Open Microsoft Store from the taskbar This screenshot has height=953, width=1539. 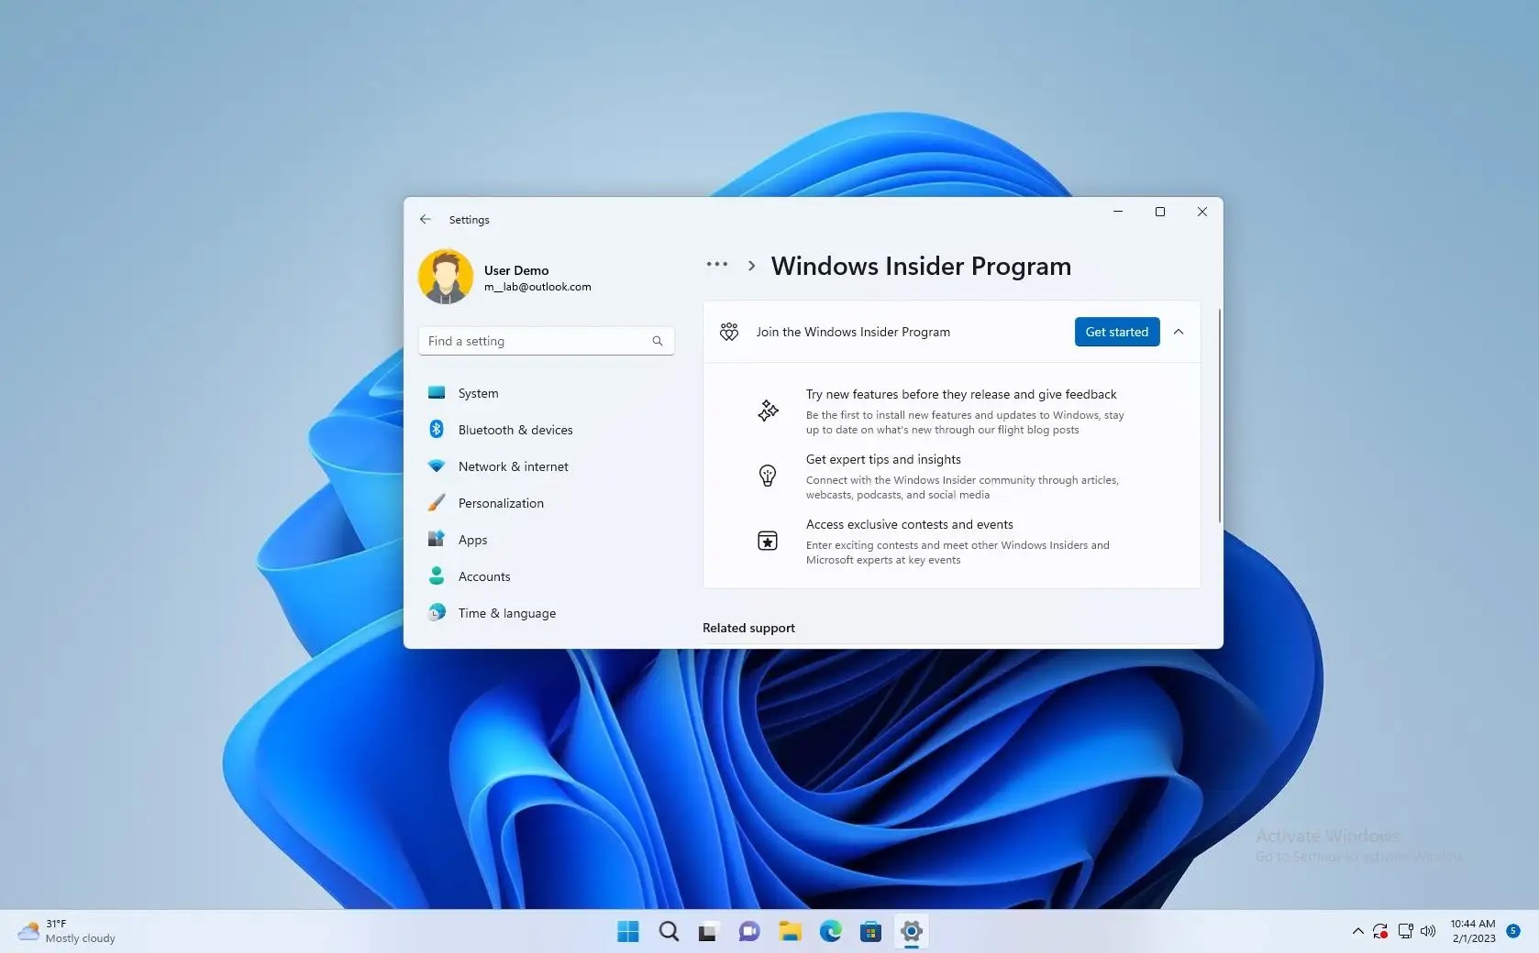coord(869,931)
